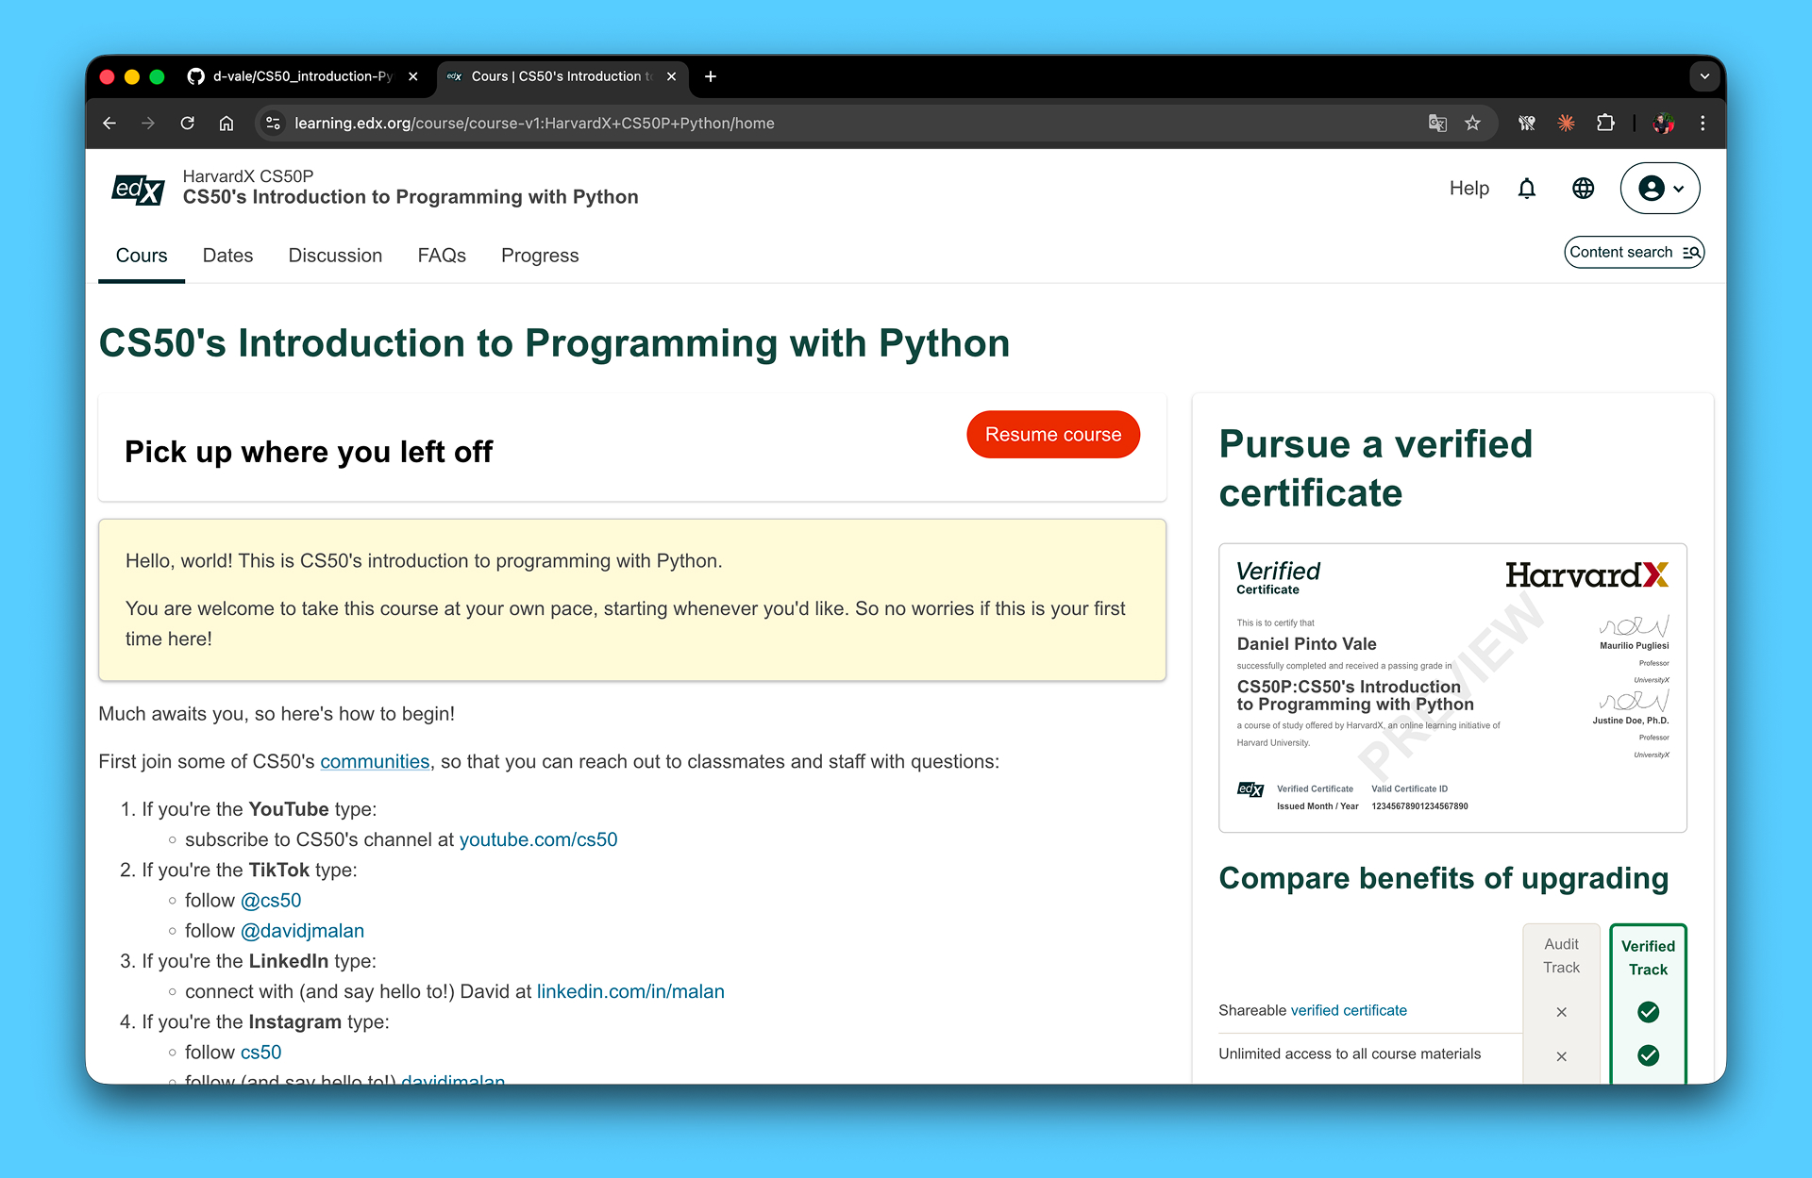This screenshot has height=1178, width=1812.
Task: Click the Content search button
Action: click(x=1634, y=253)
